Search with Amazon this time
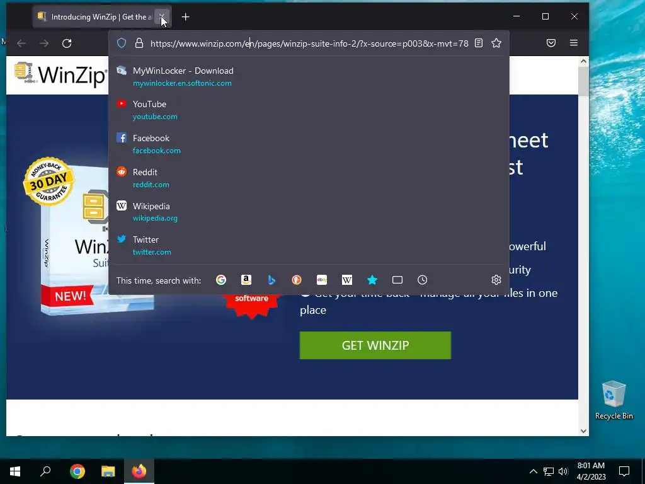The height and width of the screenshot is (484, 645). 246,280
